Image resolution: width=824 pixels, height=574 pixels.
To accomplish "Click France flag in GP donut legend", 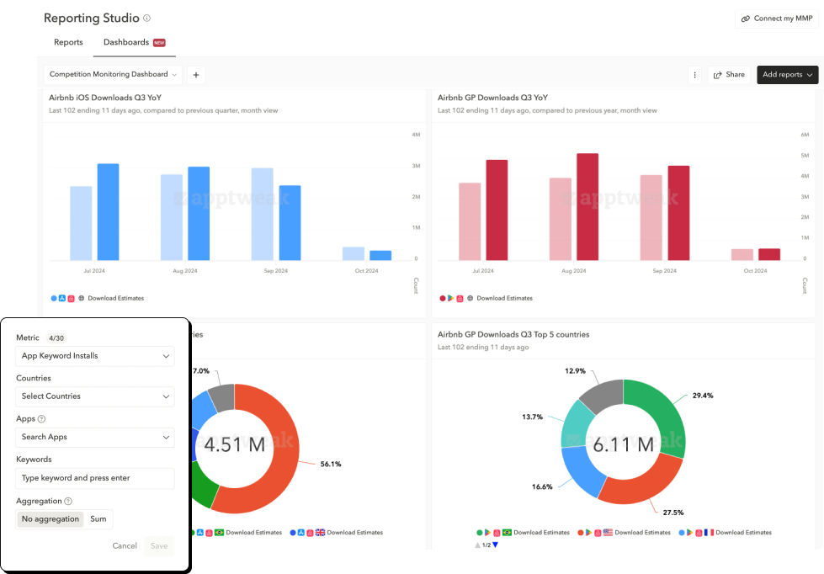I will click(x=709, y=533).
